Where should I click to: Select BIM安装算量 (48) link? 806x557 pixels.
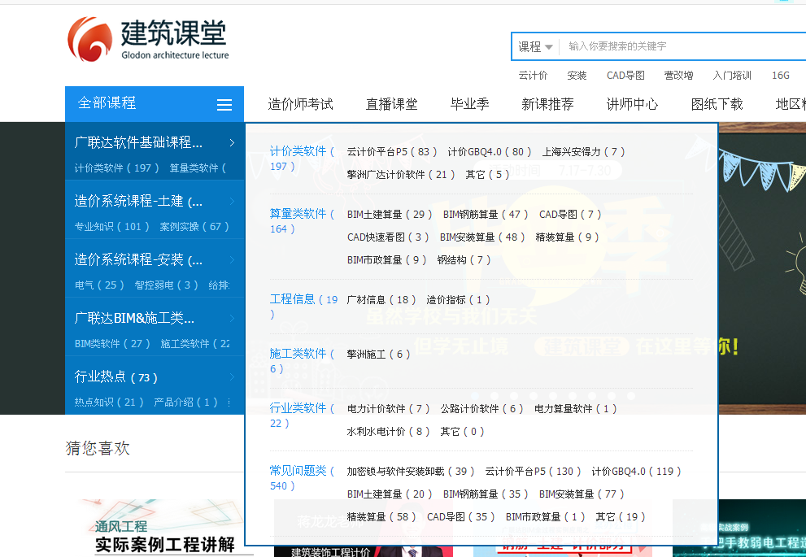[x=482, y=237]
